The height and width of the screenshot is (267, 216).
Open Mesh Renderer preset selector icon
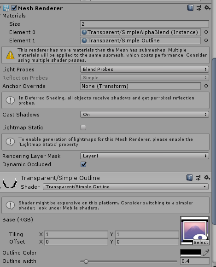tap(199, 8)
